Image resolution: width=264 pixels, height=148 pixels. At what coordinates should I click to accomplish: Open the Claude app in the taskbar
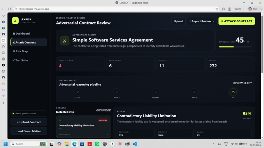coord(120,144)
